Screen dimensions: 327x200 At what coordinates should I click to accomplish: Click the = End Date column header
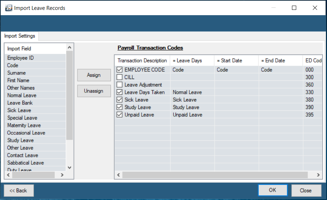tap(281, 61)
